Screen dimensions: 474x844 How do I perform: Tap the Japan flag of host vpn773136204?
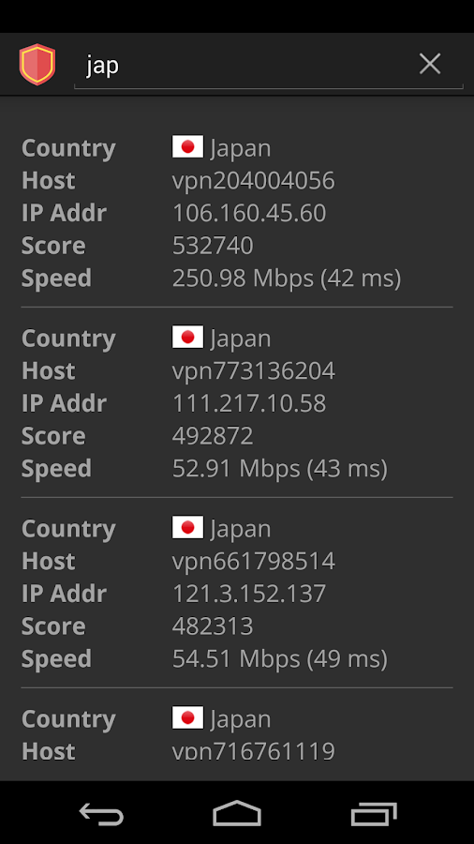pos(187,338)
